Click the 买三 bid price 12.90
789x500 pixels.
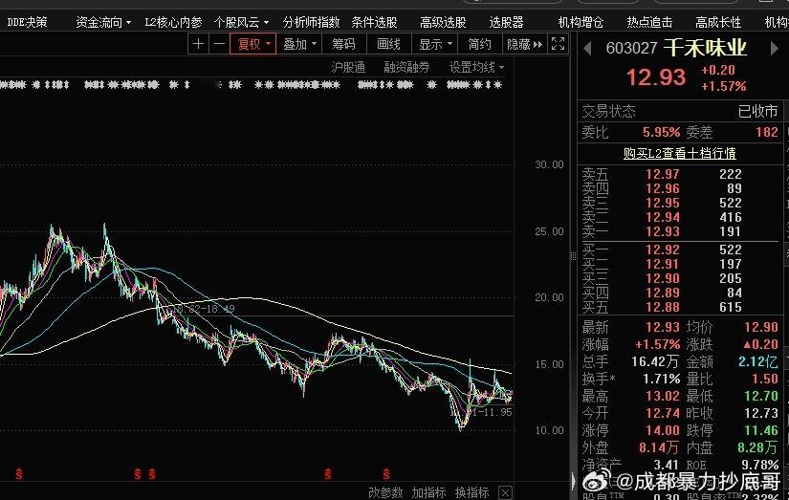click(x=663, y=278)
